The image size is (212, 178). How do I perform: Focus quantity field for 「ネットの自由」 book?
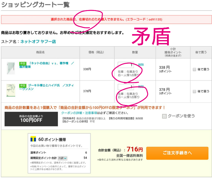126,65
